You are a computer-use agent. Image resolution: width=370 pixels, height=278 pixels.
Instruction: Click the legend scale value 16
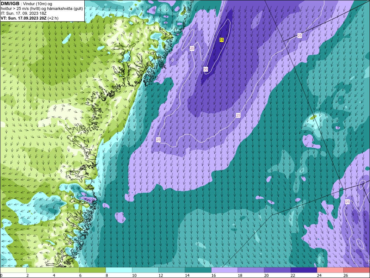coord(213,275)
